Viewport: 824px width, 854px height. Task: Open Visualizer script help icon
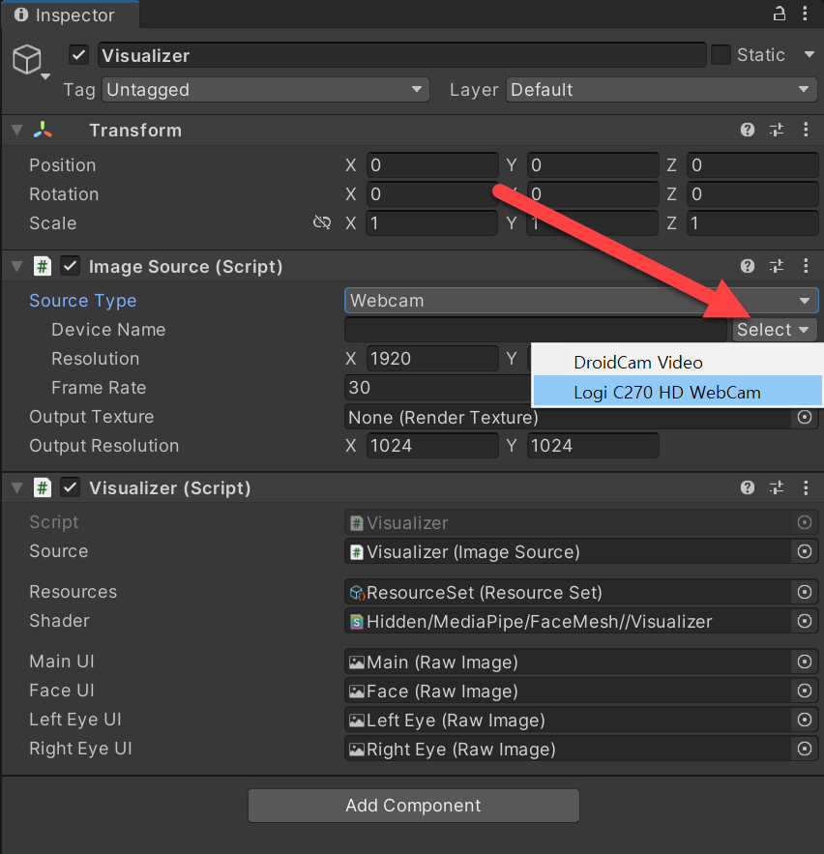[748, 487]
